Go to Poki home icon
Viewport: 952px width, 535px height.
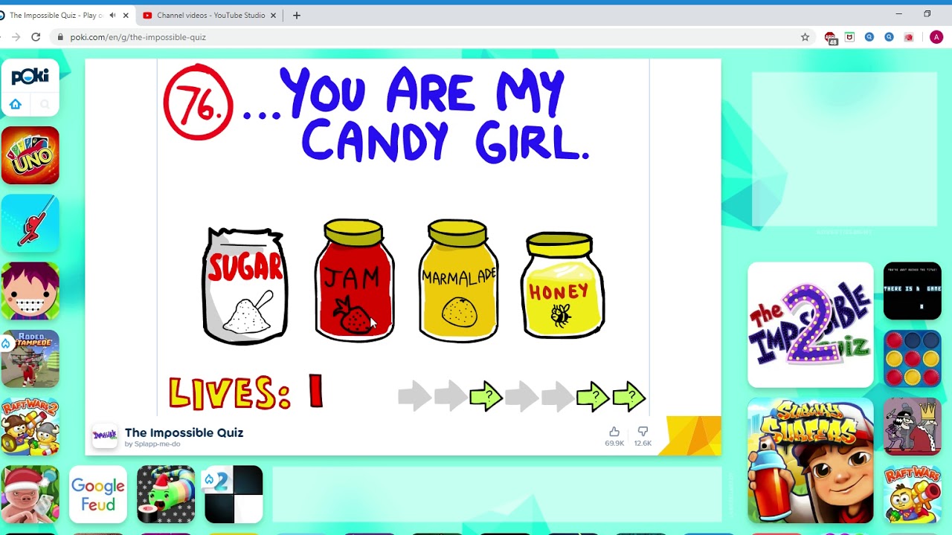coord(16,104)
